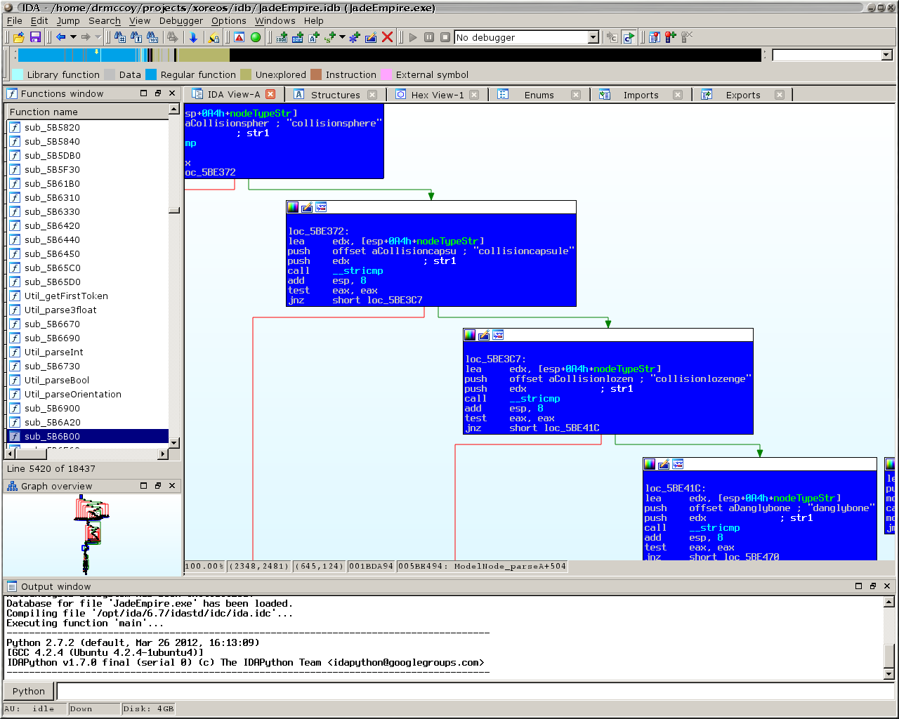899x719 pixels.
Task: Click the Regular function color legend swatch
Action: [x=151, y=74]
